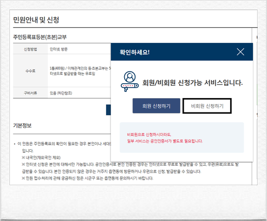Click the 인터넷, 방문 table value

(x=58, y=49)
